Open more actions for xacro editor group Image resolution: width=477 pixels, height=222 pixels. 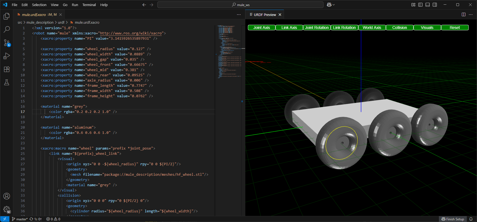point(239,15)
